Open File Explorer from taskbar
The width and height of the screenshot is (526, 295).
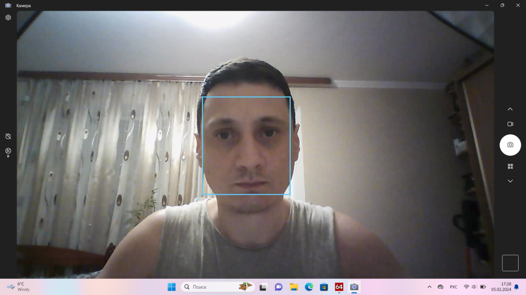294,287
